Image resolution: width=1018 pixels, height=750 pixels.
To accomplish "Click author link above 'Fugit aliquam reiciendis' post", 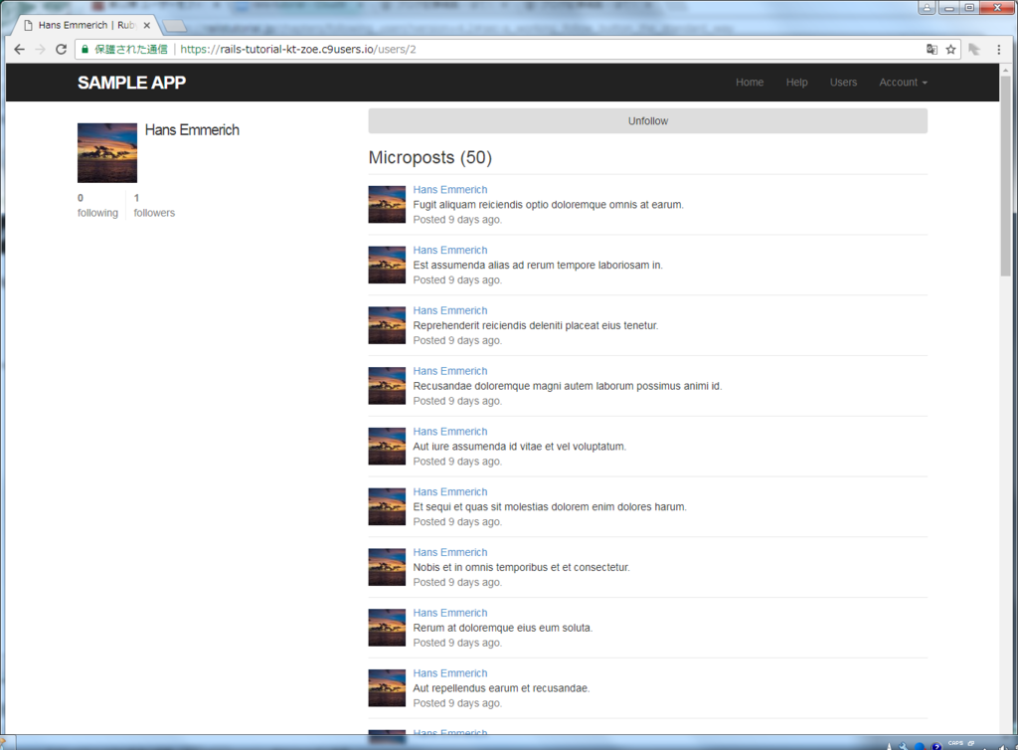I will coord(450,190).
